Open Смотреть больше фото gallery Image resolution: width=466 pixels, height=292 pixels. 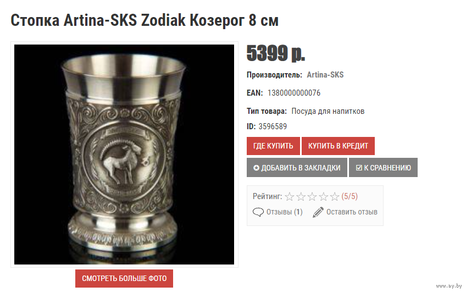click(124, 279)
